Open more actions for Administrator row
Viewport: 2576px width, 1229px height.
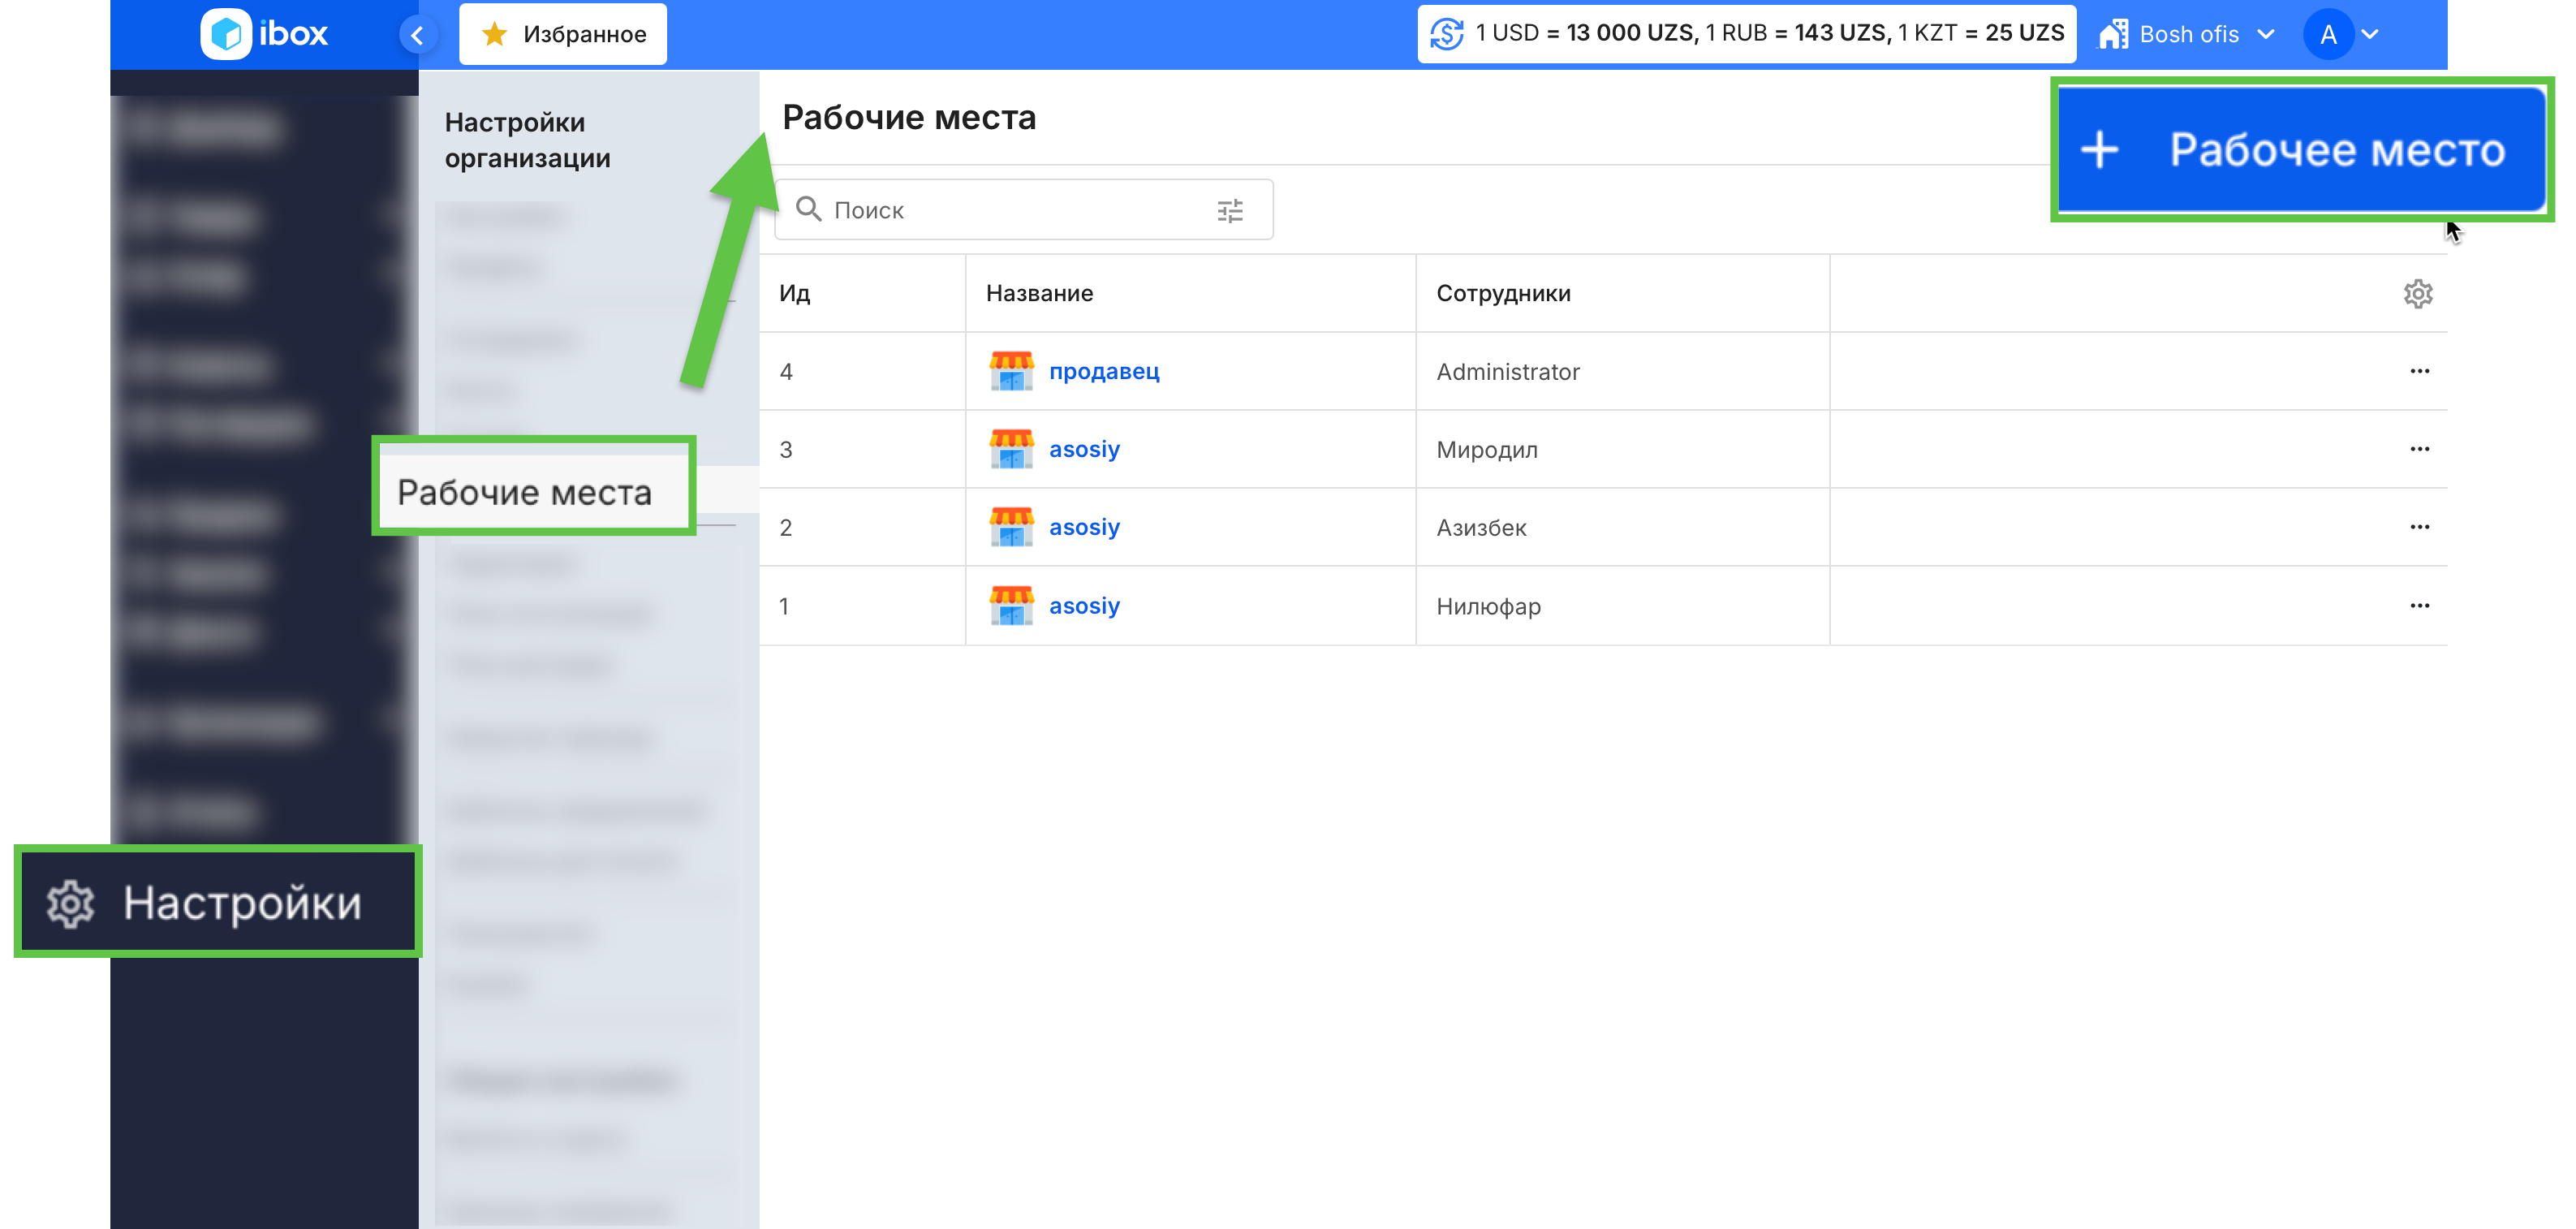[2419, 371]
